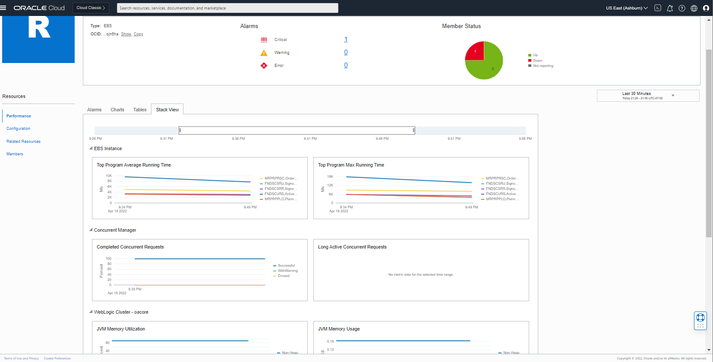Screen dimensions: 713x362
Task: Click the search resources input field
Action: [x=227, y=8]
